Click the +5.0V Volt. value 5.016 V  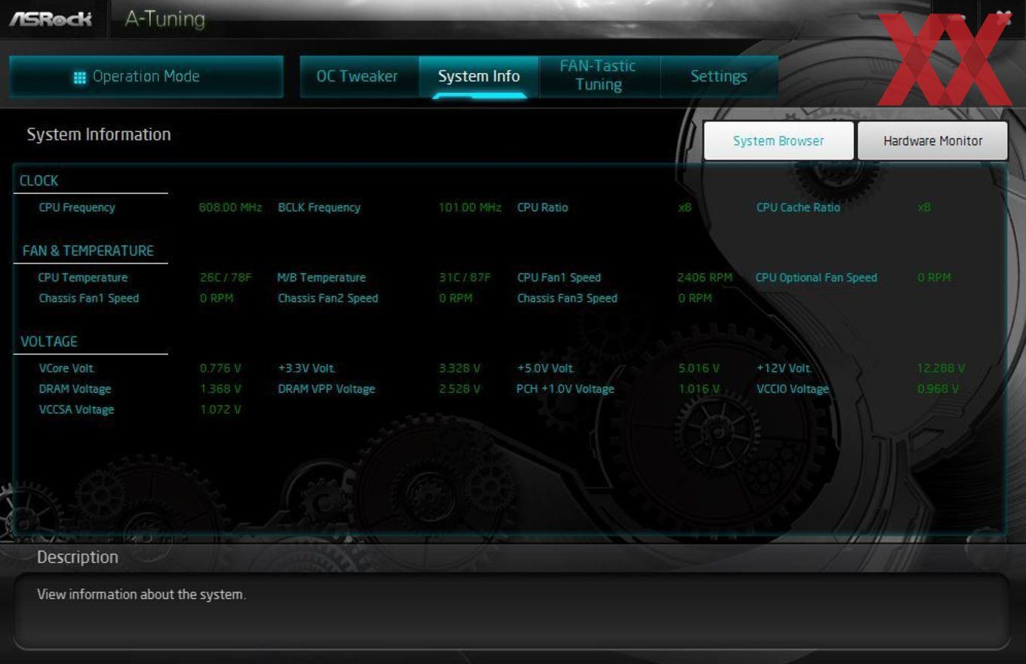699,369
